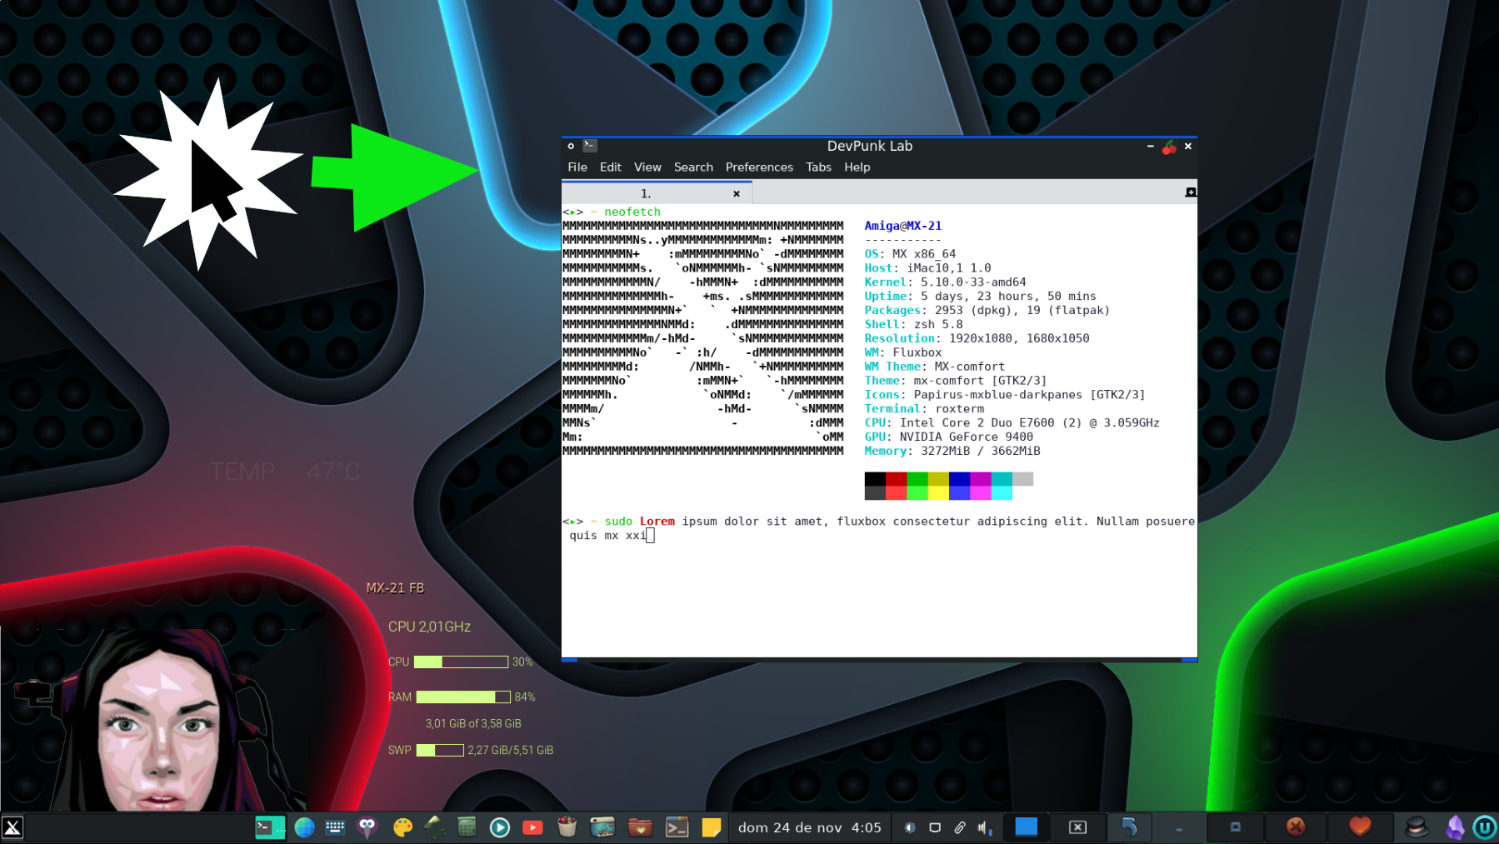Screen dimensions: 1499x844
Task: Close terminal tab 1.
Action: (x=737, y=193)
